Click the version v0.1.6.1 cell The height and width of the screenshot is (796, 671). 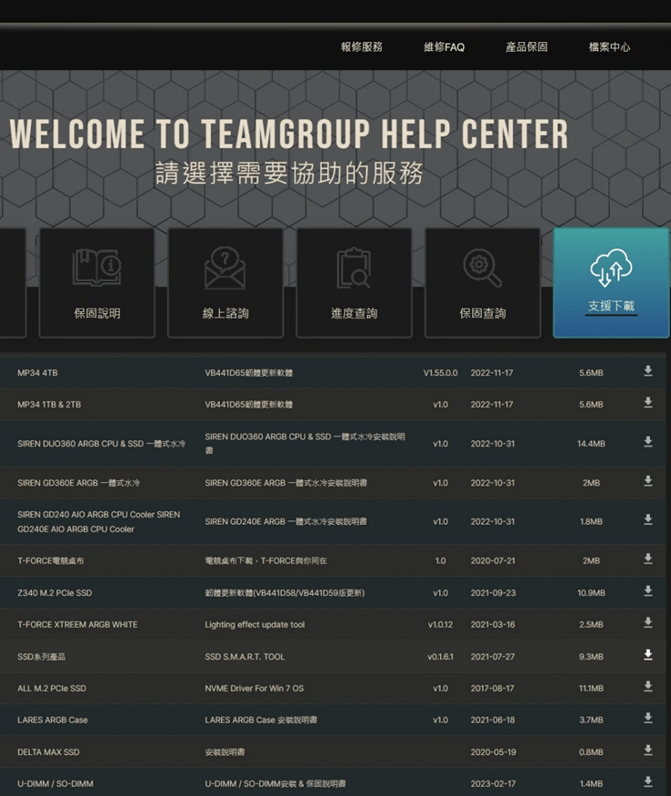(x=440, y=657)
